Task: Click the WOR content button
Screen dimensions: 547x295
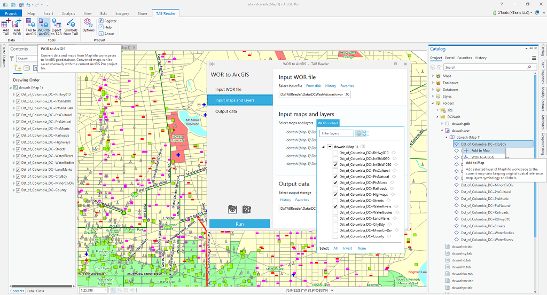Action: 328,123
